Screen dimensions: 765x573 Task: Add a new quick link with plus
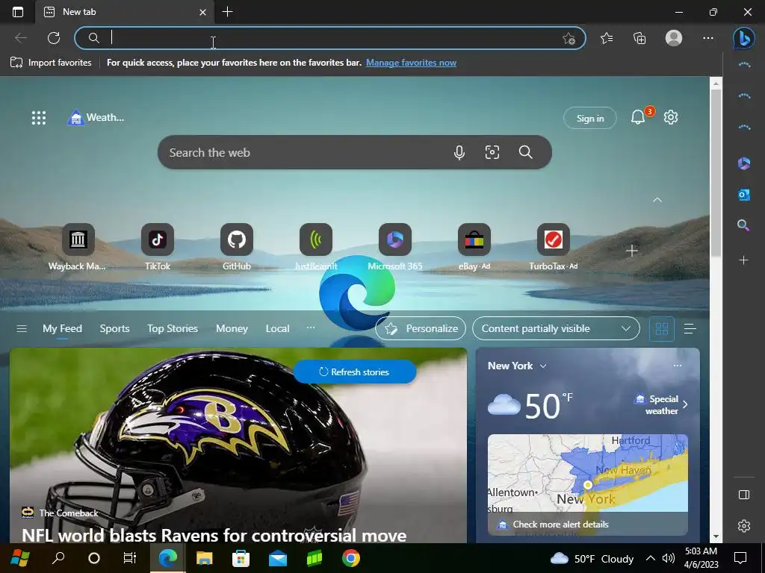point(632,251)
